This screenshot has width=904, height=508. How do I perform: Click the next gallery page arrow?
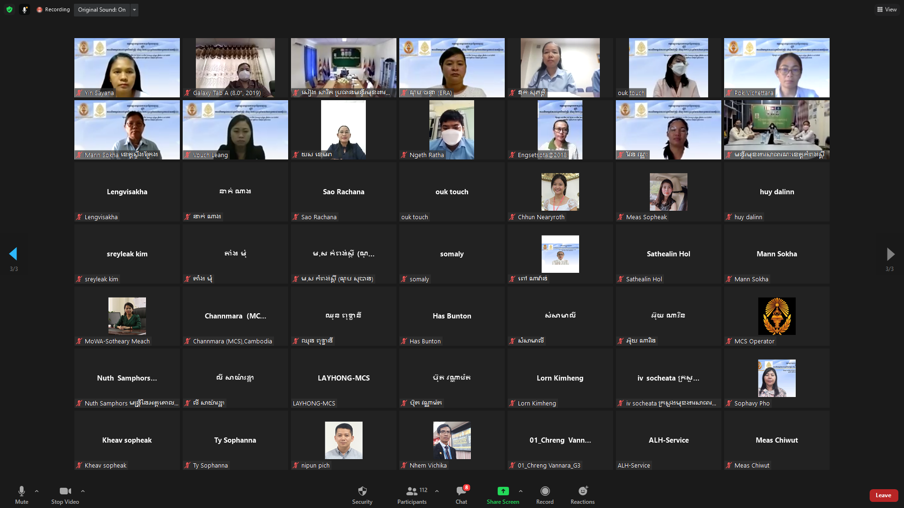[x=890, y=254]
